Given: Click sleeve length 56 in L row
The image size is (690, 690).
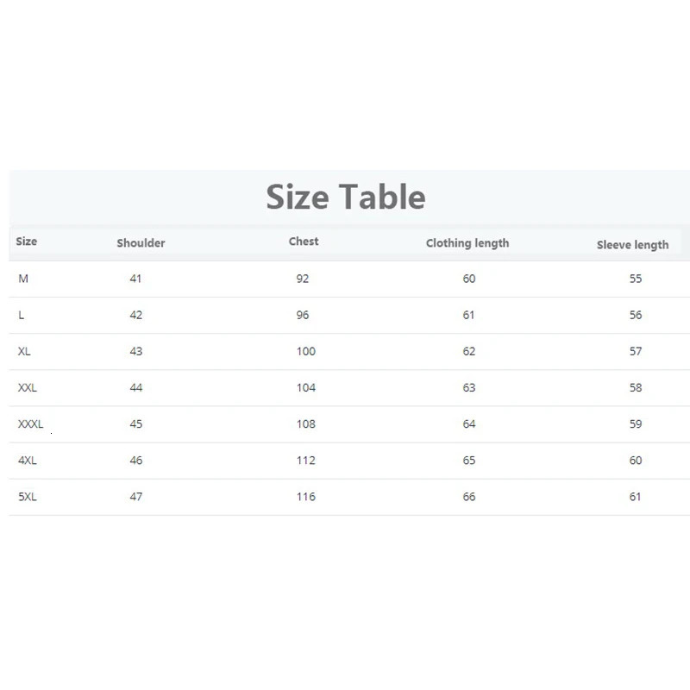Looking at the screenshot, I should pos(636,315).
